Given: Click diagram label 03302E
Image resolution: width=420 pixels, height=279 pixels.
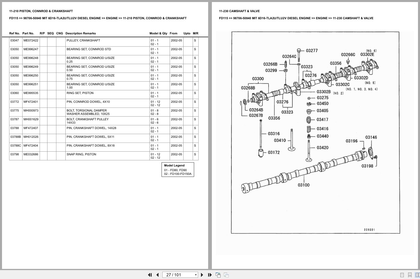Looking at the screenshot, I should pos(367,55).
